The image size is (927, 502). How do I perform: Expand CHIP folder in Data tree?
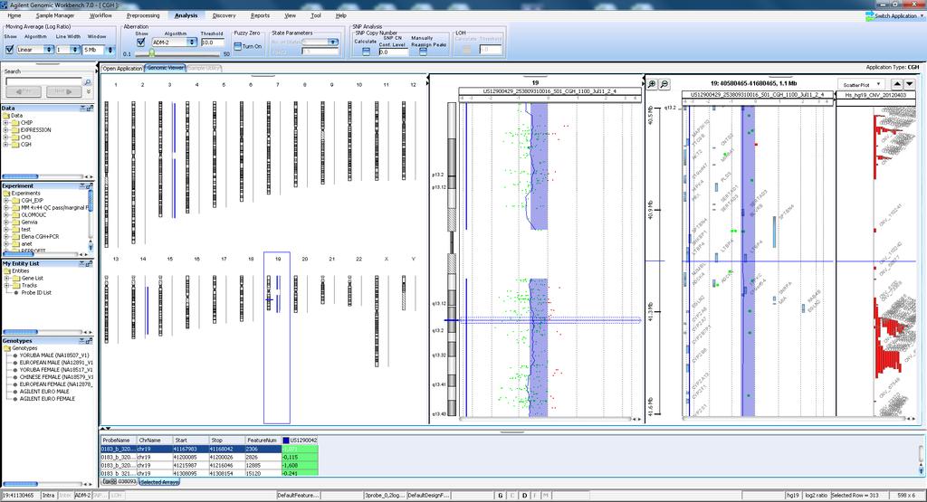pyautogui.click(x=6, y=123)
